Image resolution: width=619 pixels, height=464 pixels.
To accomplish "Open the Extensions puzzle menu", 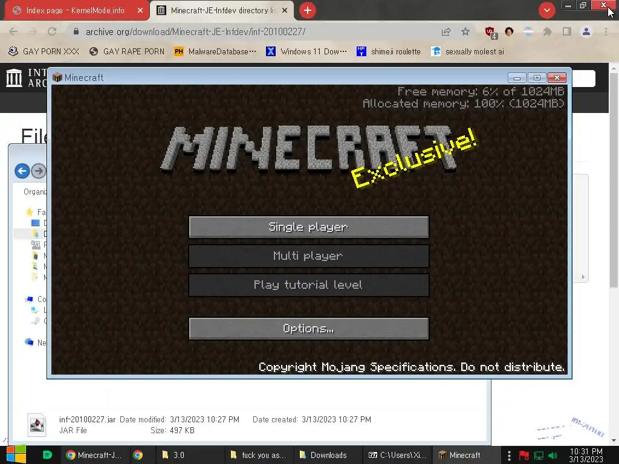I will click(547, 31).
